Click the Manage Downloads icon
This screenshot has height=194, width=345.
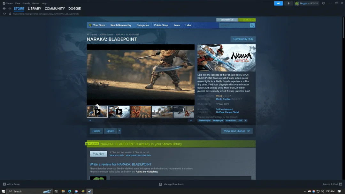click(x=160, y=184)
